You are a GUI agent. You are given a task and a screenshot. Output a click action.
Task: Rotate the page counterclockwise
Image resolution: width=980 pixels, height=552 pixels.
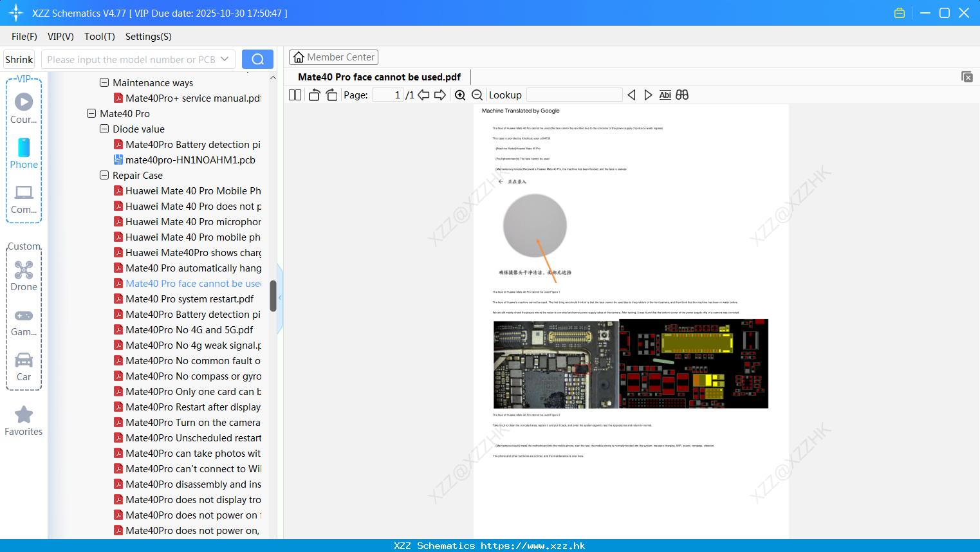(314, 95)
